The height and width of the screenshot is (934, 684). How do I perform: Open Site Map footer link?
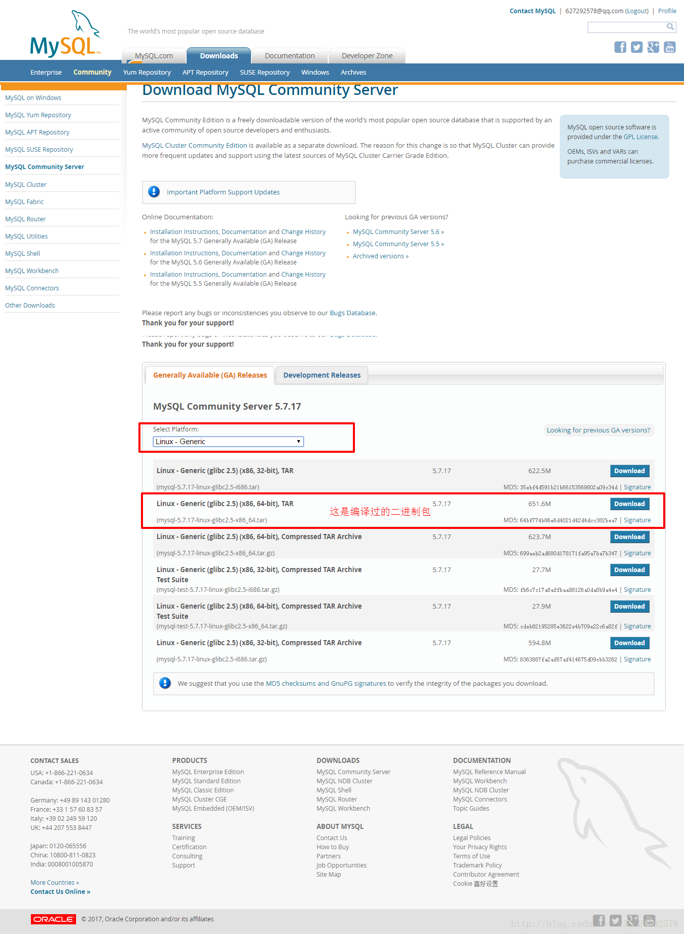click(x=329, y=875)
